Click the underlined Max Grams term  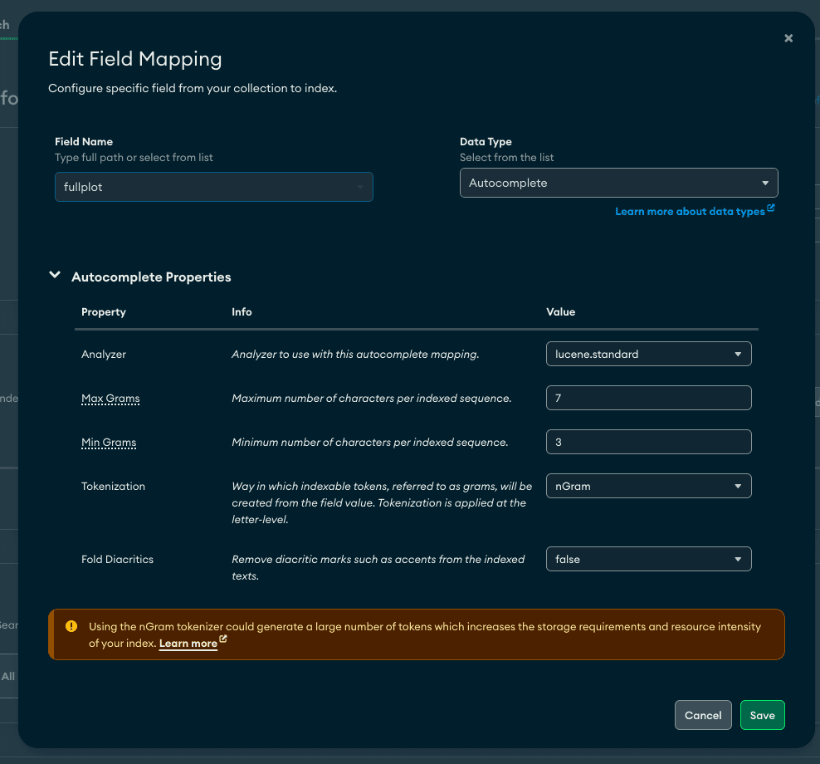tap(110, 399)
